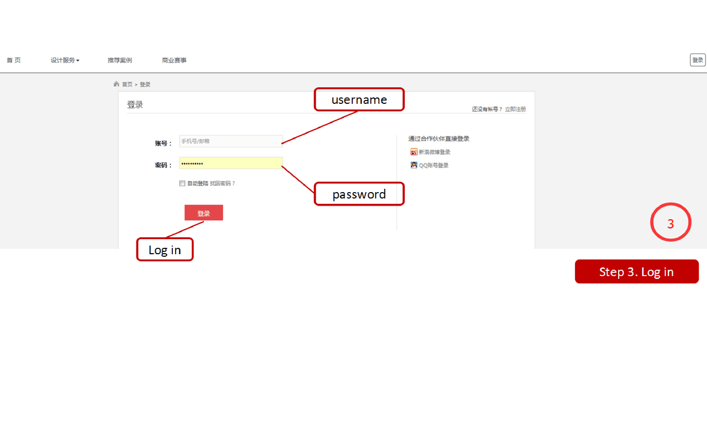Viewport: 707px width, 442px height.
Task: Focus the yellow 密码 password field
Action: pyautogui.click(x=231, y=163)
